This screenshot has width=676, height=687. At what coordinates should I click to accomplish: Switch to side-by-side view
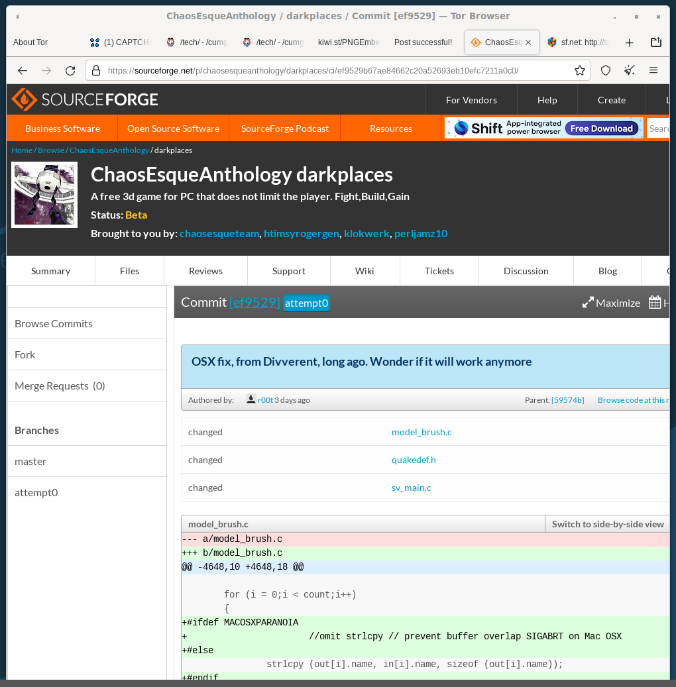pos(608,524)
